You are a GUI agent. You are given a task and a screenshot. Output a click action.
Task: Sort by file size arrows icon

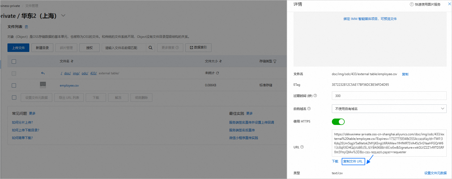(221, 61)
